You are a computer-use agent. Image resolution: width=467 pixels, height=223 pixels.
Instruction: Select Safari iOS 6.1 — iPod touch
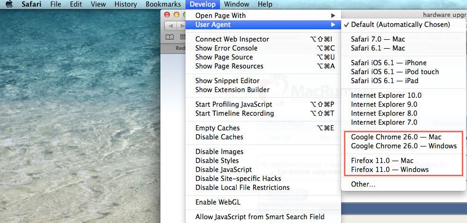(403, 72)
